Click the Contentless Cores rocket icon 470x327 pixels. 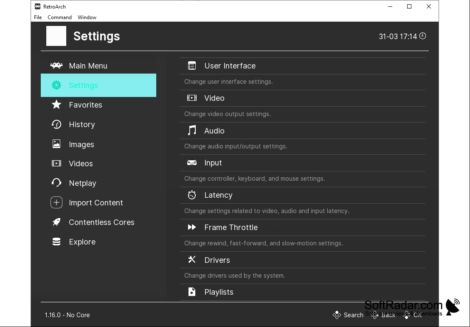tap(56, 222)
